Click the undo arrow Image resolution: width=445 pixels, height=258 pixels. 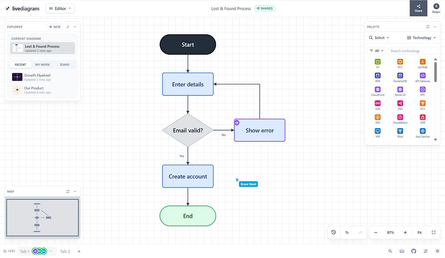[347, 232]
